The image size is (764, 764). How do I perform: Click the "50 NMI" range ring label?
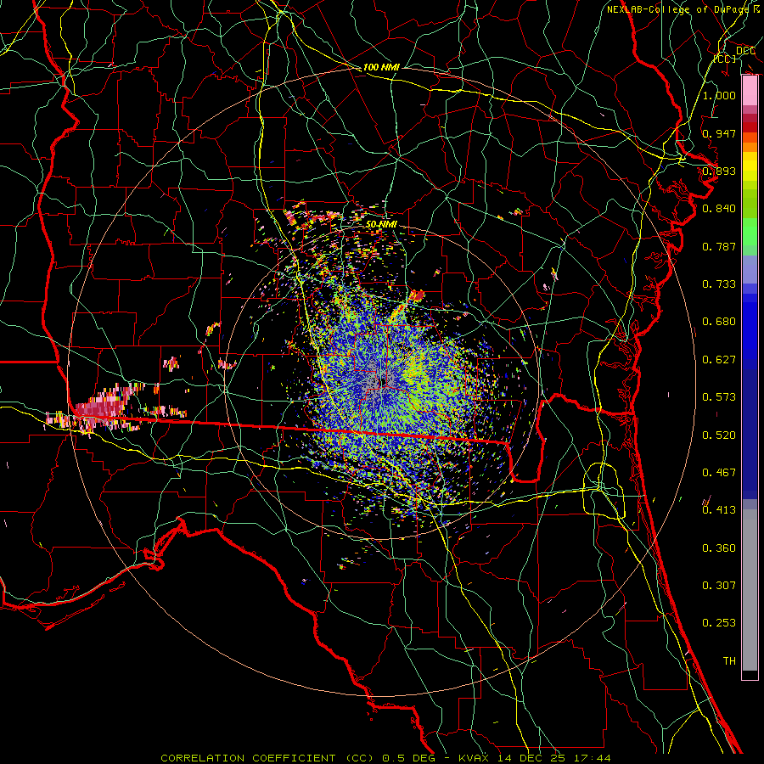point(381,224)
